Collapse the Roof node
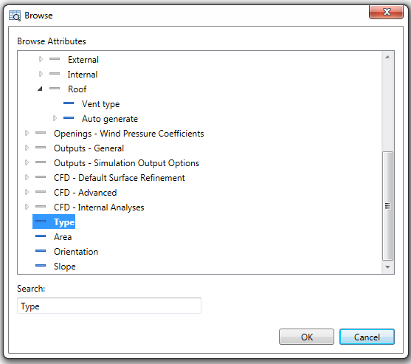 coord(40,89)
